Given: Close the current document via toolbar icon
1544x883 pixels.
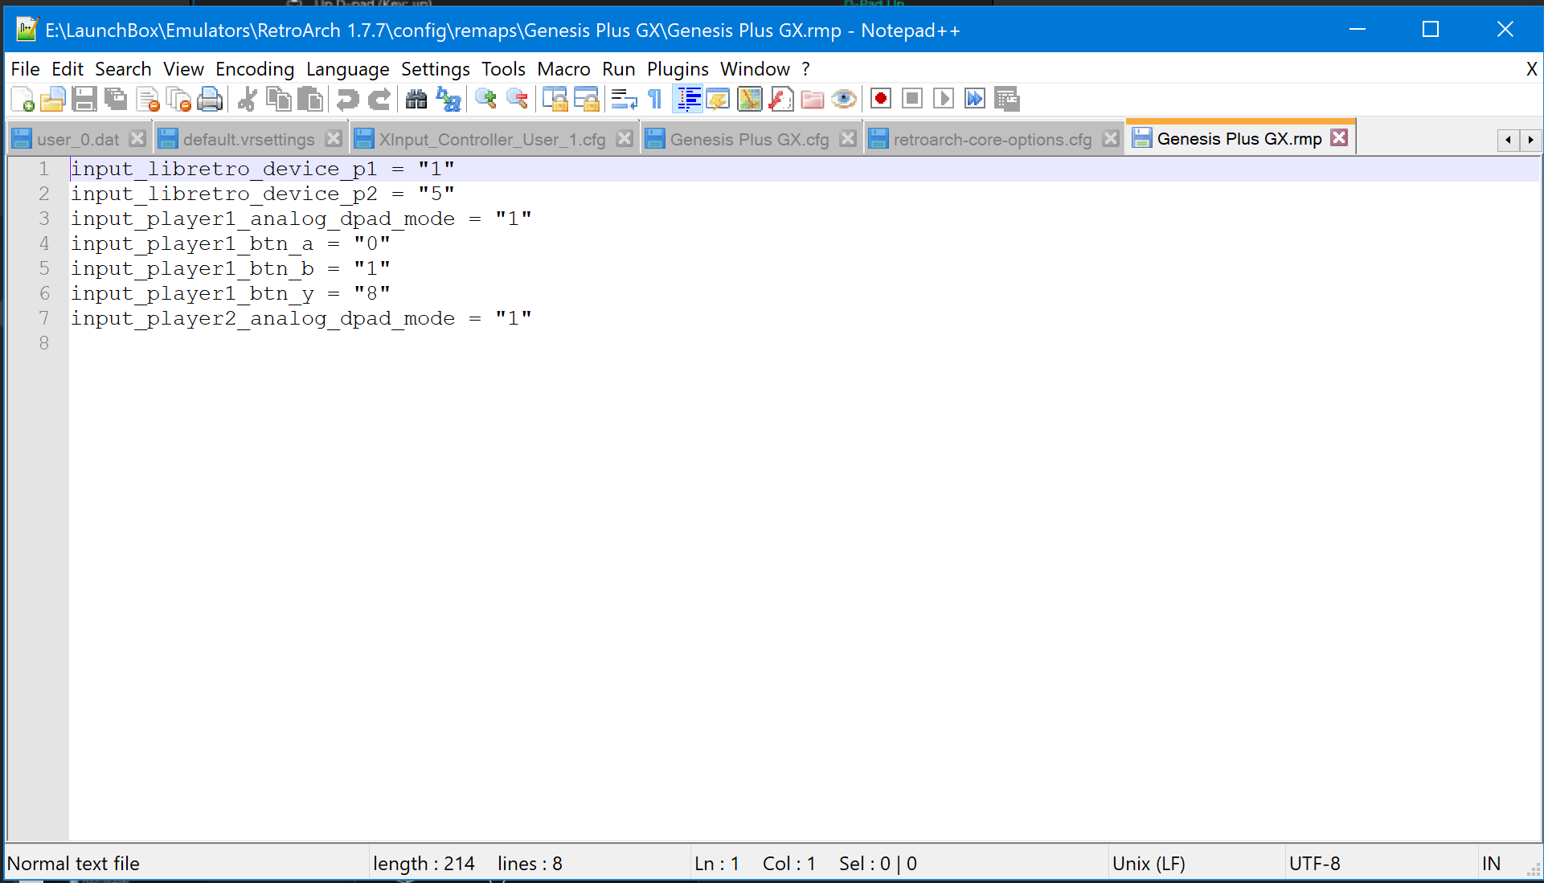Looking at the screenshot, I should pos(148,99).
